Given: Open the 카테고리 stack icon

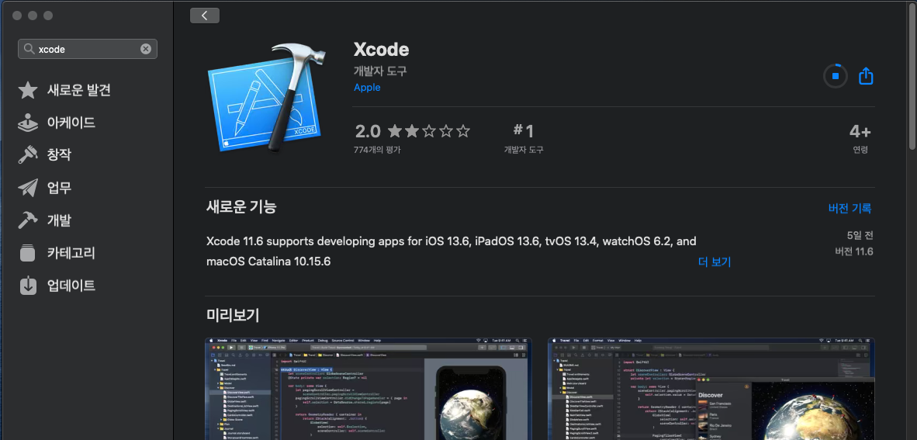Looking at the screenshot, I should pos(27,253).
